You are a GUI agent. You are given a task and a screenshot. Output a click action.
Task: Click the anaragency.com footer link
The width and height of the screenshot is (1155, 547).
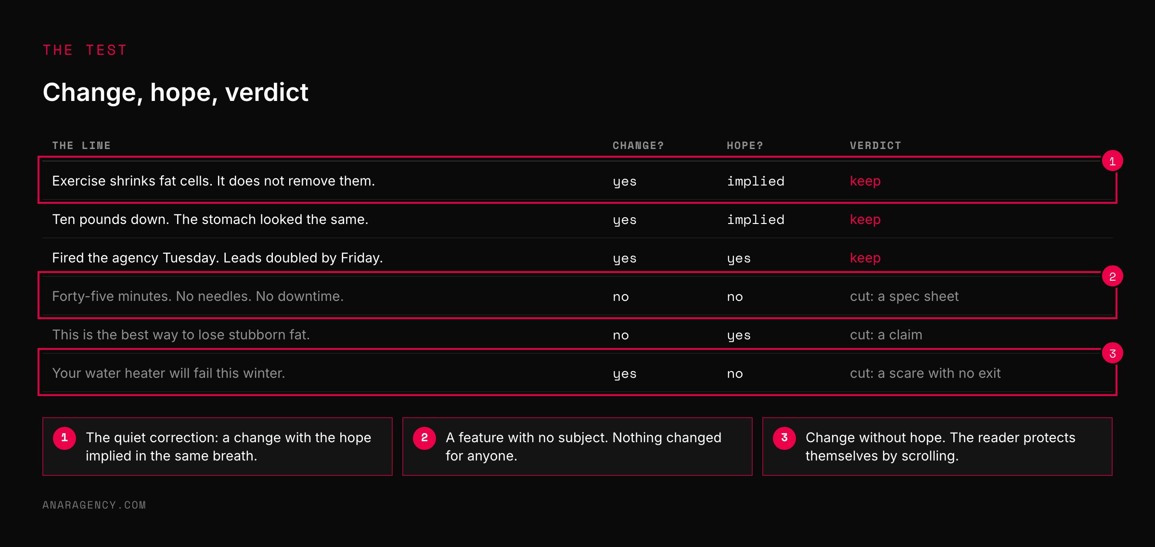[94, 505]
